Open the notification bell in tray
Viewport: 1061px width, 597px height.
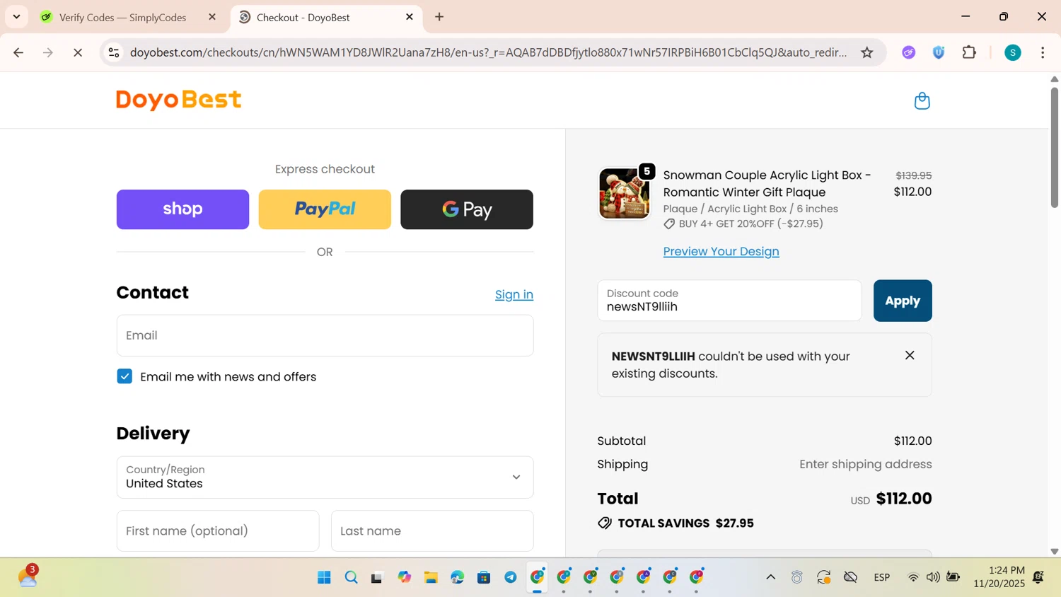click(1038, 577)
